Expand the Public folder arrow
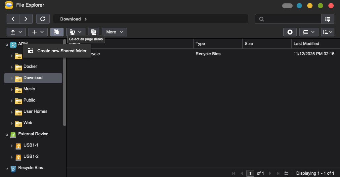Image resolution: width=340 pixels, height=177 pixels. (x=12, y=101)
